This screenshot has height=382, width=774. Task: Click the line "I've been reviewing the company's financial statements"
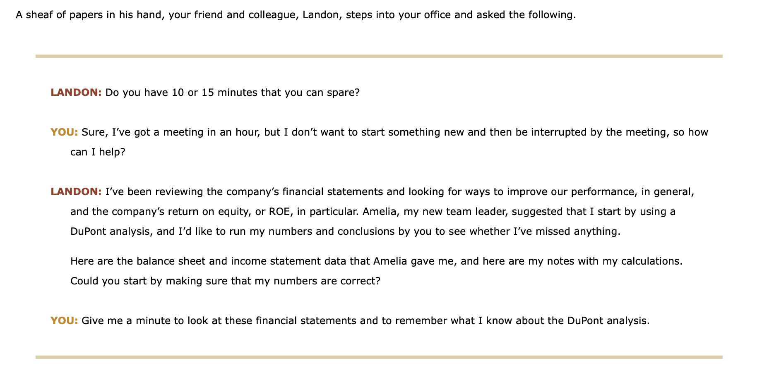(x=399, y=192)
